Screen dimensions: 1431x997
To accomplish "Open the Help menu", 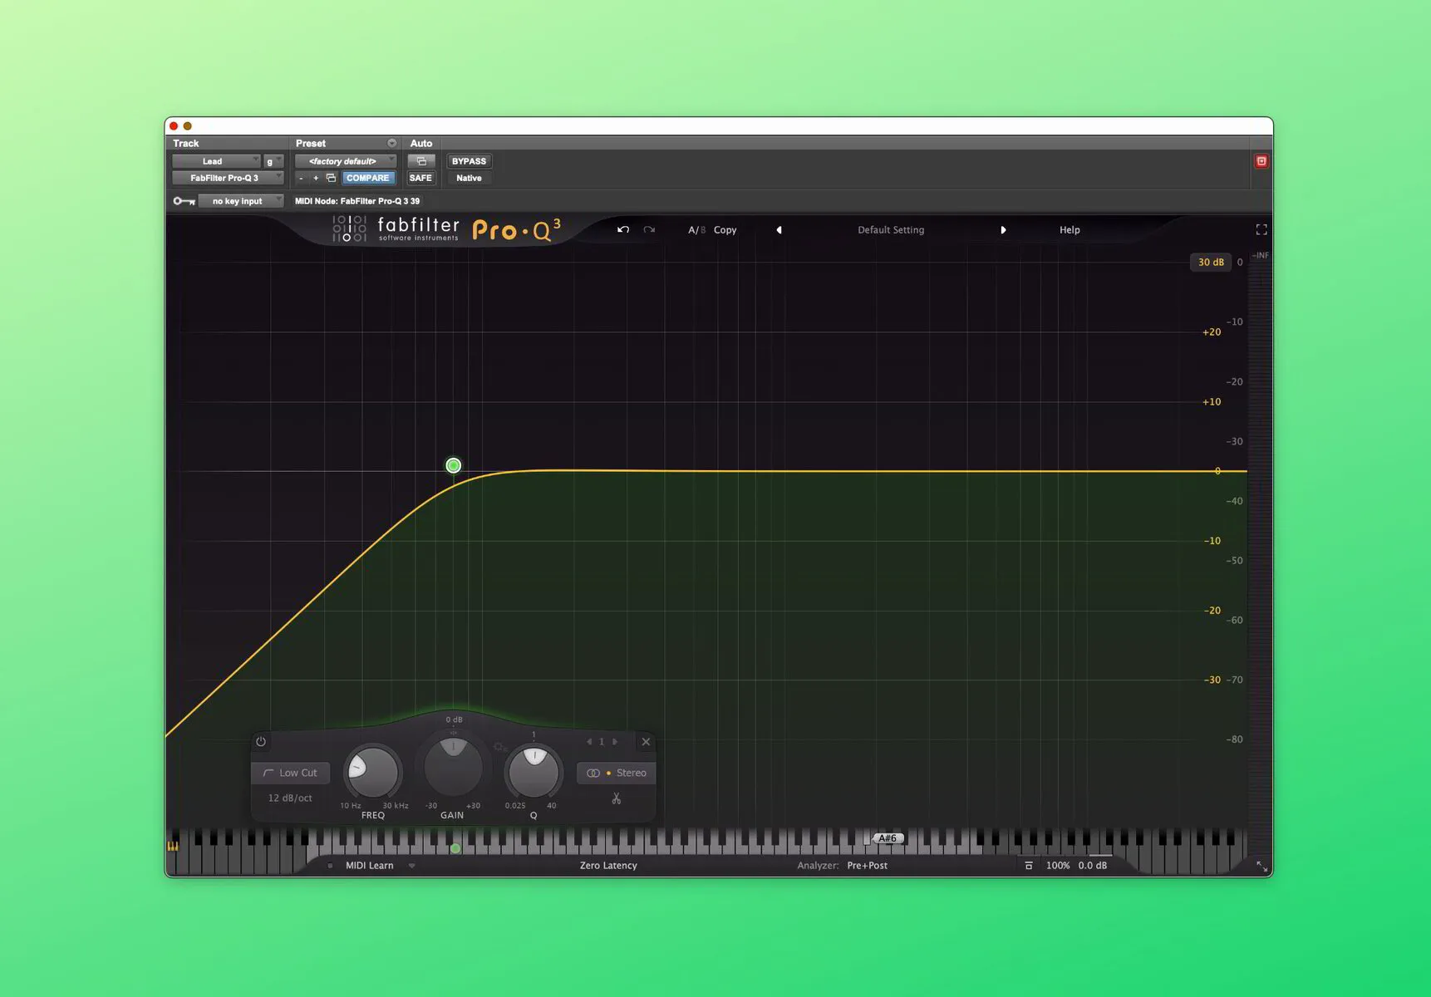I will click(1070, 230).
